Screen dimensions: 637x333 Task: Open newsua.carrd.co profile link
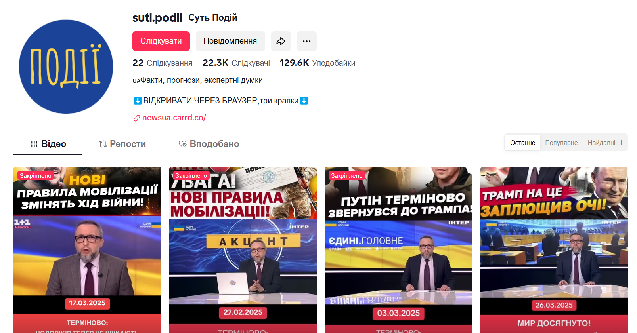click(174, 118)
